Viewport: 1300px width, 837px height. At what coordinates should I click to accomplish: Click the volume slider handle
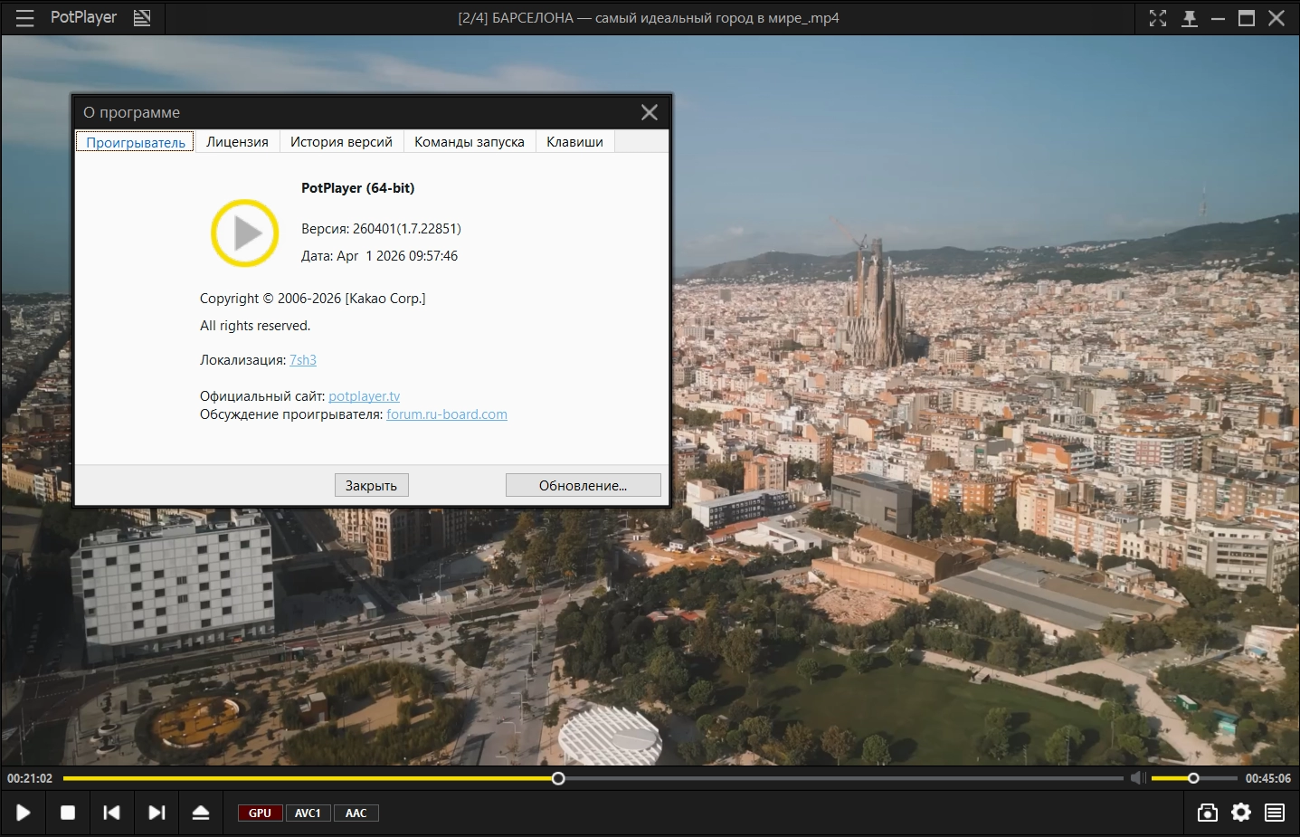click(1193, 778)
